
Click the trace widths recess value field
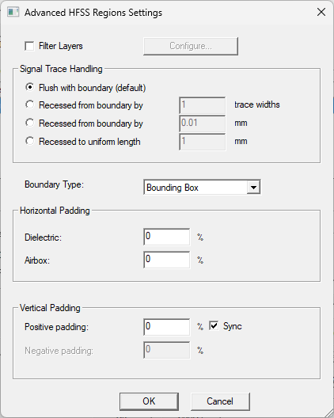click(203, 105)
